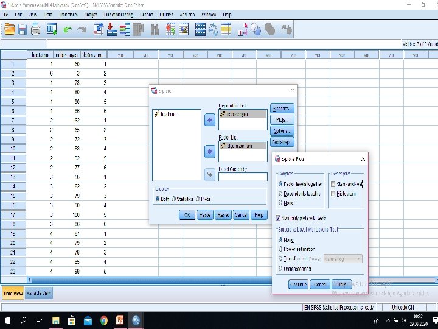Click arrow button beside Label Cases by

coord(210,175)
